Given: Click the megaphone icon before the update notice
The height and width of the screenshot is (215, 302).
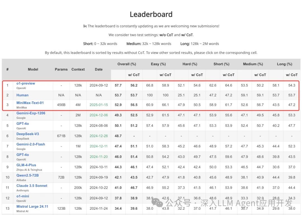Looking at the screenshot, I should coord(85,26).
